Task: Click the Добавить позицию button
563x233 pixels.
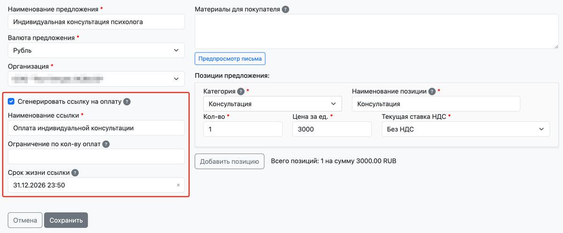Action: (229, 161)
